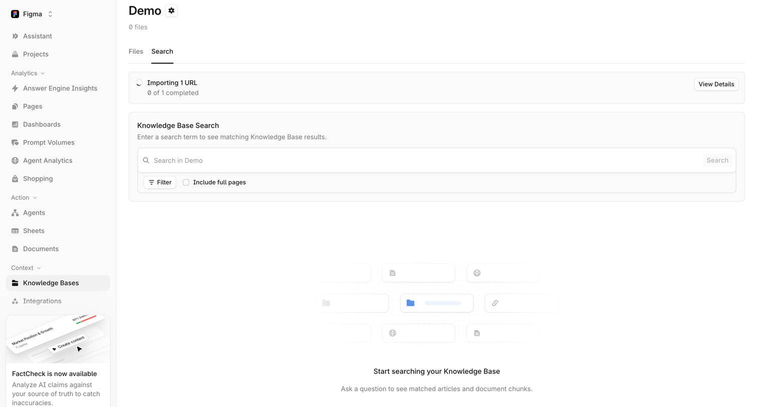The width and height of the screenshot is (757, 407).
Task: Select the Search tab
Action: (162, 51)
